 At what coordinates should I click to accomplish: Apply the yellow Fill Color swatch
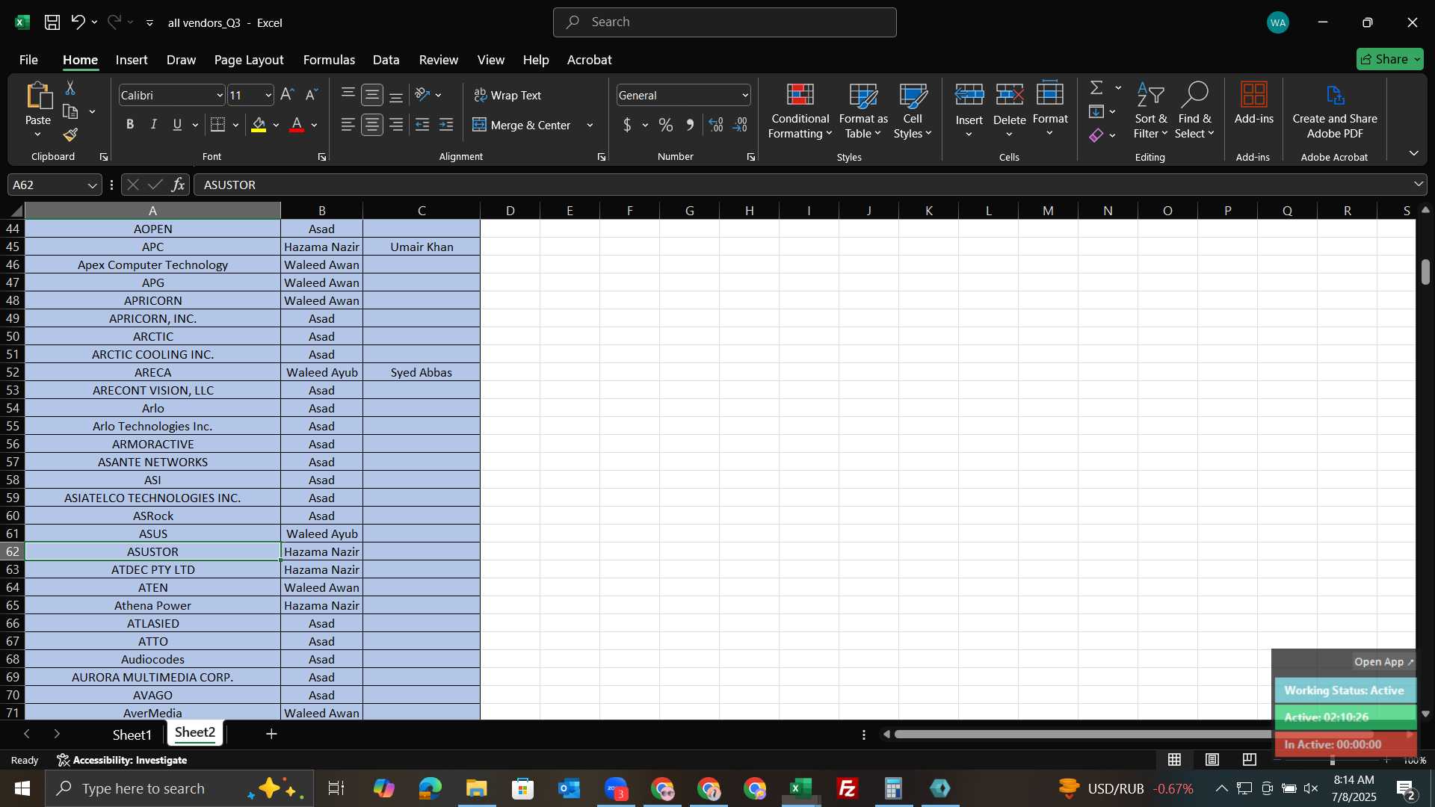259,125
